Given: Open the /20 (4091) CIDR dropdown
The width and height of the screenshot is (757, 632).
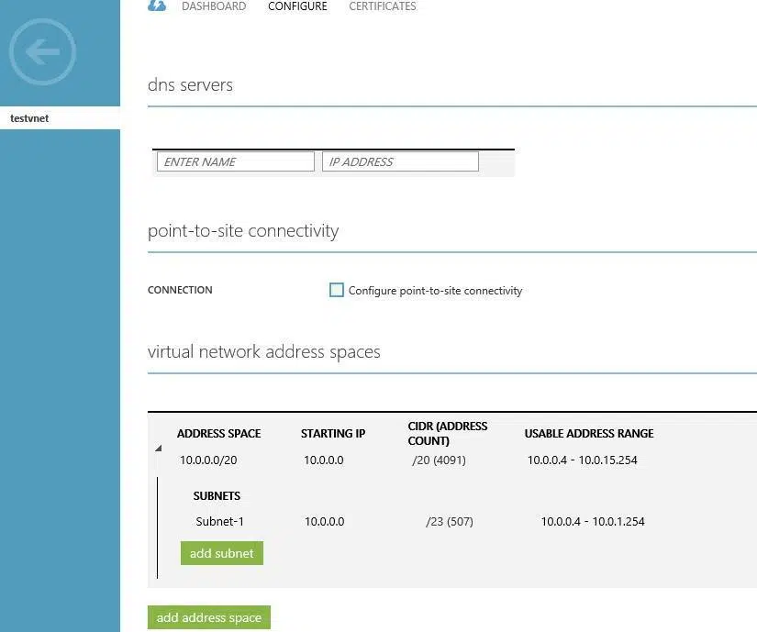Looking at the screenshot, I should [x=439, y=460].
